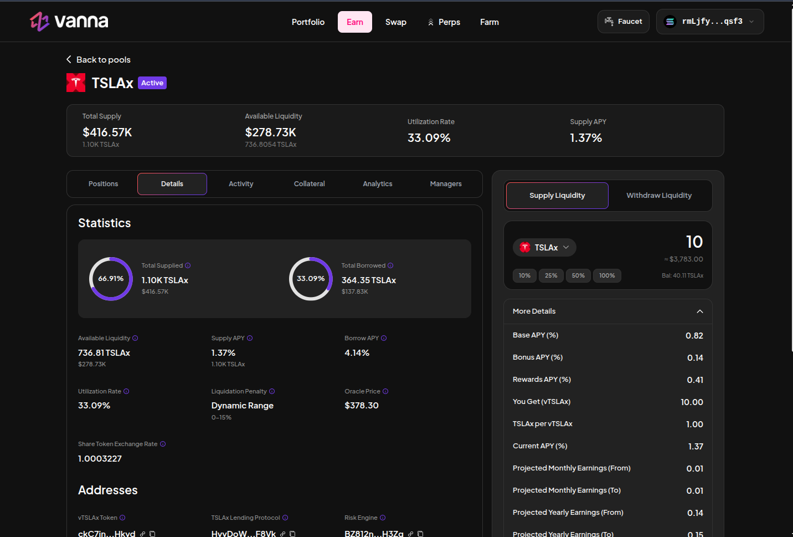The width and height of the screenshot is (793, 537).
Task: Set amount to 100% of balance
Action: click(x=607, y=275)
